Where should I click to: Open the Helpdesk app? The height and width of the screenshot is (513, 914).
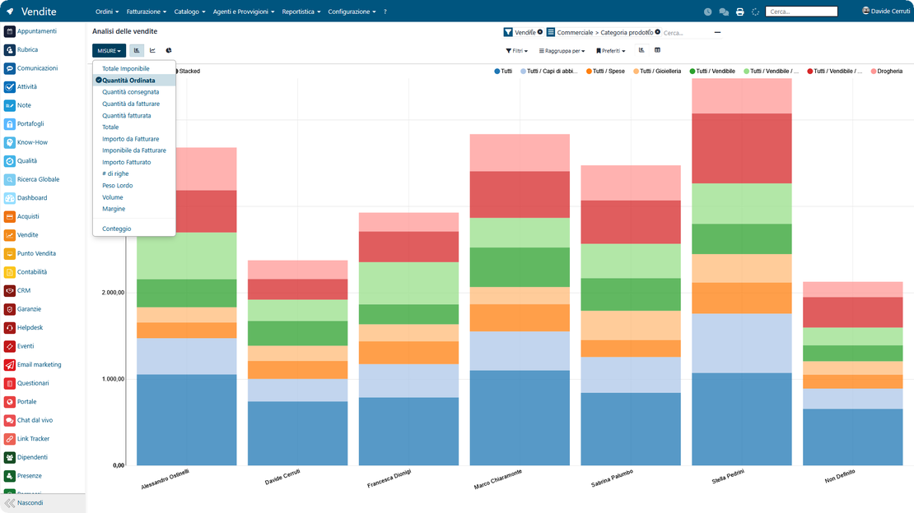pos(24,328)
